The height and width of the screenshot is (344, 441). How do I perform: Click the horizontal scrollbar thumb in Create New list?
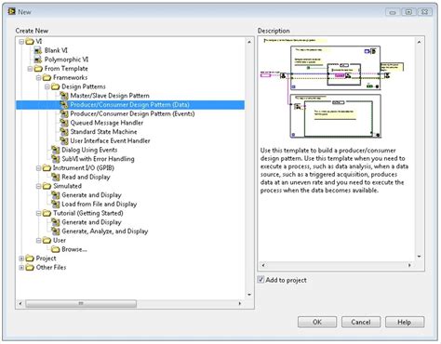click(x=81, y=303)
